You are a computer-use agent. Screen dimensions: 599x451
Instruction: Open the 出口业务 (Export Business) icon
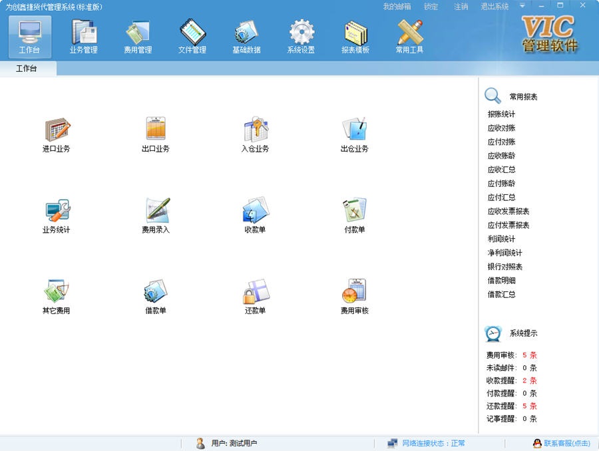[155, 133]
